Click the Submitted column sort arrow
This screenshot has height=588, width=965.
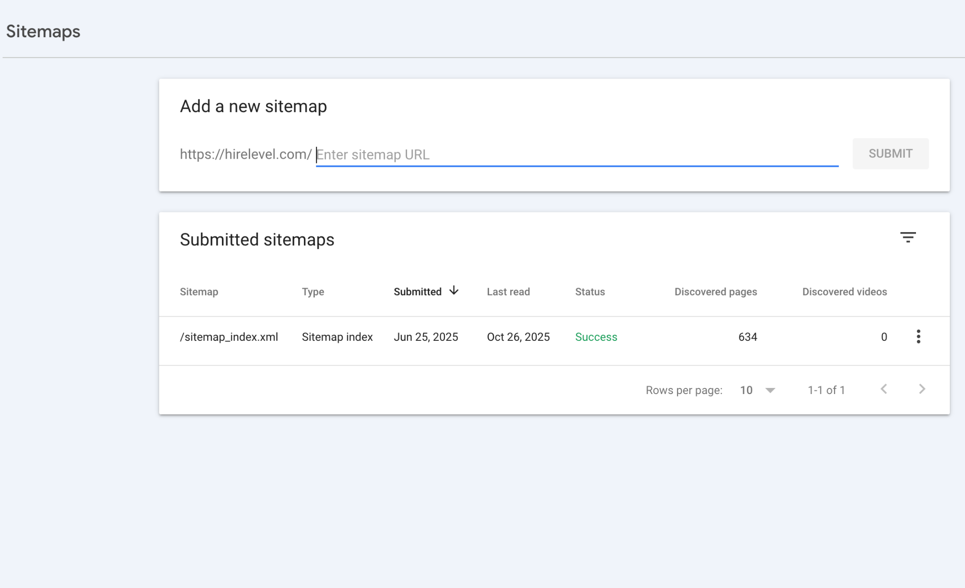(454, 290)
